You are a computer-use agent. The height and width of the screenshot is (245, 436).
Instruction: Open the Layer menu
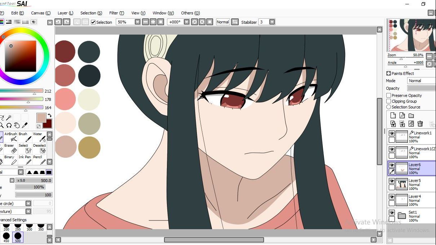[x=65, y=13]
